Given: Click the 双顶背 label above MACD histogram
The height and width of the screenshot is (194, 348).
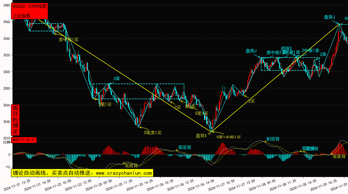Looking at the screenshot, I should click(185, 147).
